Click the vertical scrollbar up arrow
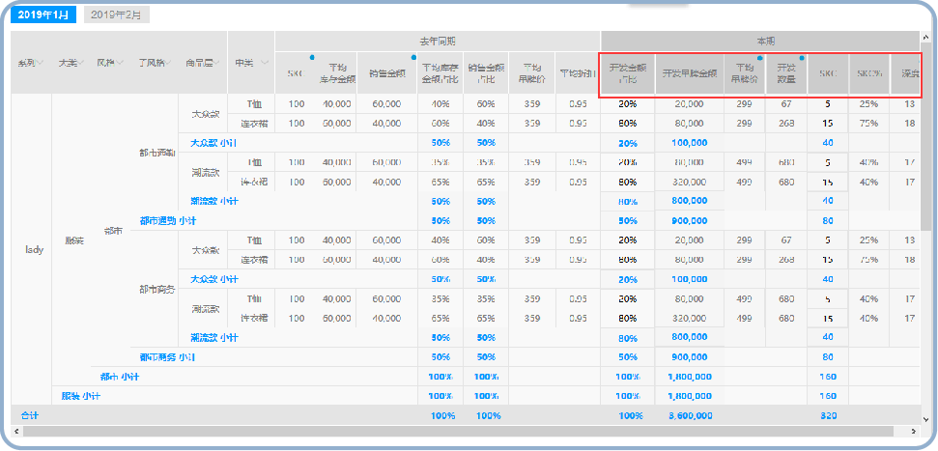This screenshot has width=938, height=451. [x=924, y=37]
